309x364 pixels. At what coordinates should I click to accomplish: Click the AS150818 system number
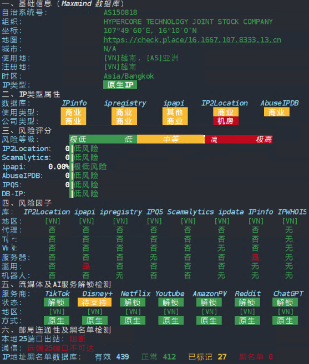tap(120, 13)
